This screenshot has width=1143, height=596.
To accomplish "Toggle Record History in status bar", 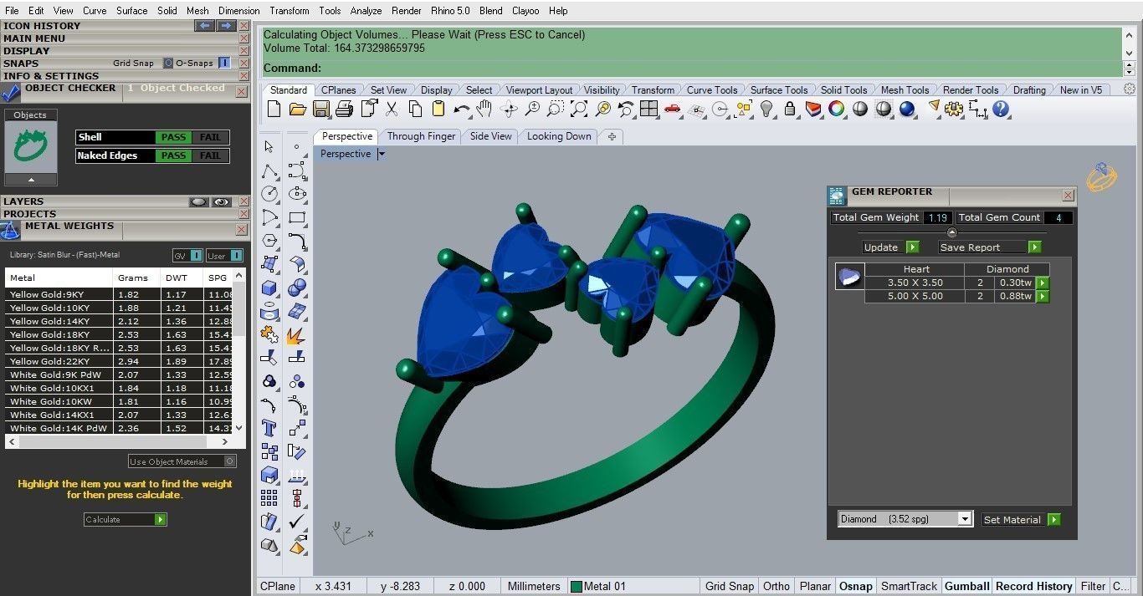I will point(1033,586).
